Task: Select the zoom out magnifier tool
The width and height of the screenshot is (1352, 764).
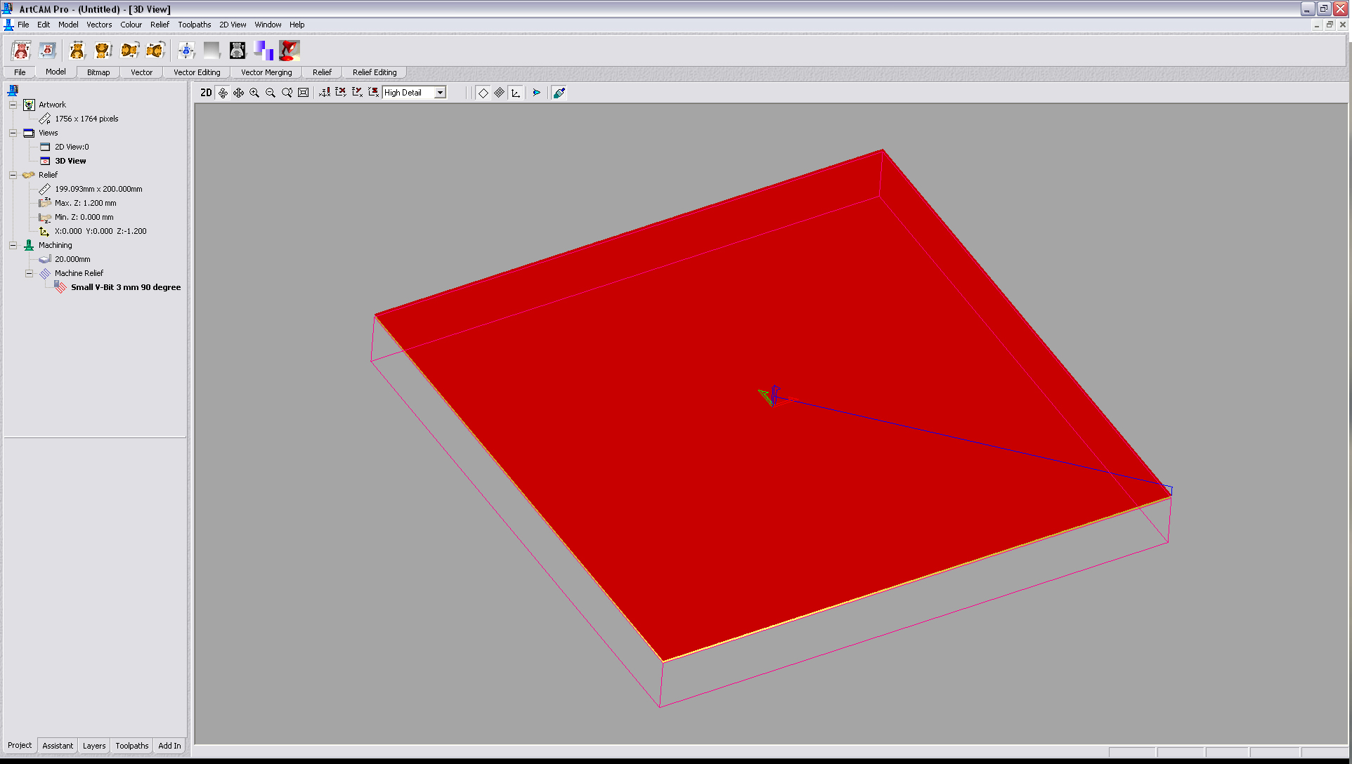Action: [271, 93]
